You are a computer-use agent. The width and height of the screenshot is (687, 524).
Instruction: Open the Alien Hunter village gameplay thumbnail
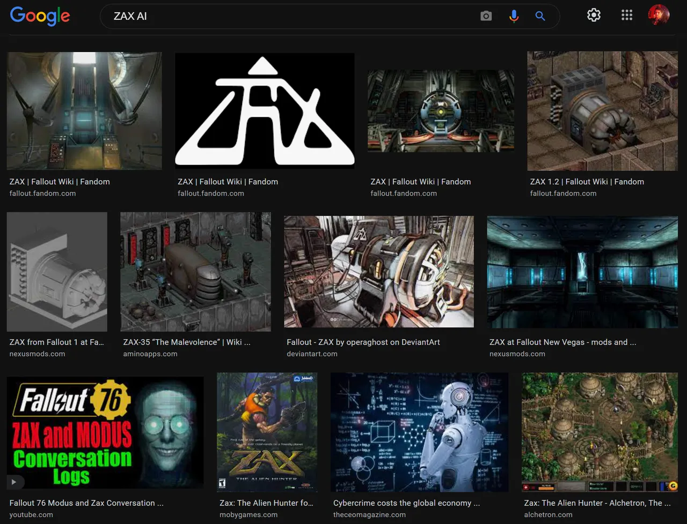(600, 432)
